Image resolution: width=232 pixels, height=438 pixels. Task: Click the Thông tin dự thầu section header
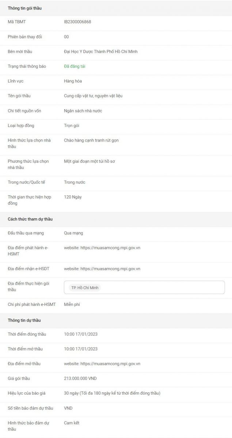pyautogui.click(x=24, y=320)
